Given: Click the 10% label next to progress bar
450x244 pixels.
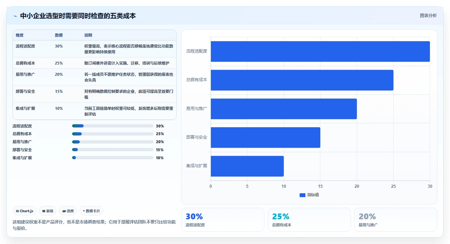Looking at the screenshot, I should [x=160, y=158].
